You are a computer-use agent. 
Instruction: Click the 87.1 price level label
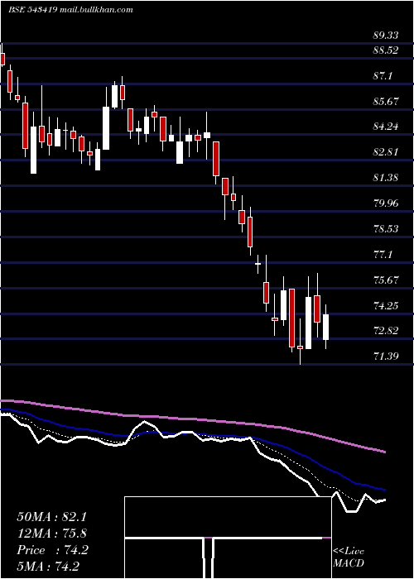coord(383,76)
